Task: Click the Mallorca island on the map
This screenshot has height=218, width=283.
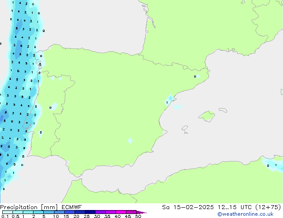Action: click(x=207, y=116)
